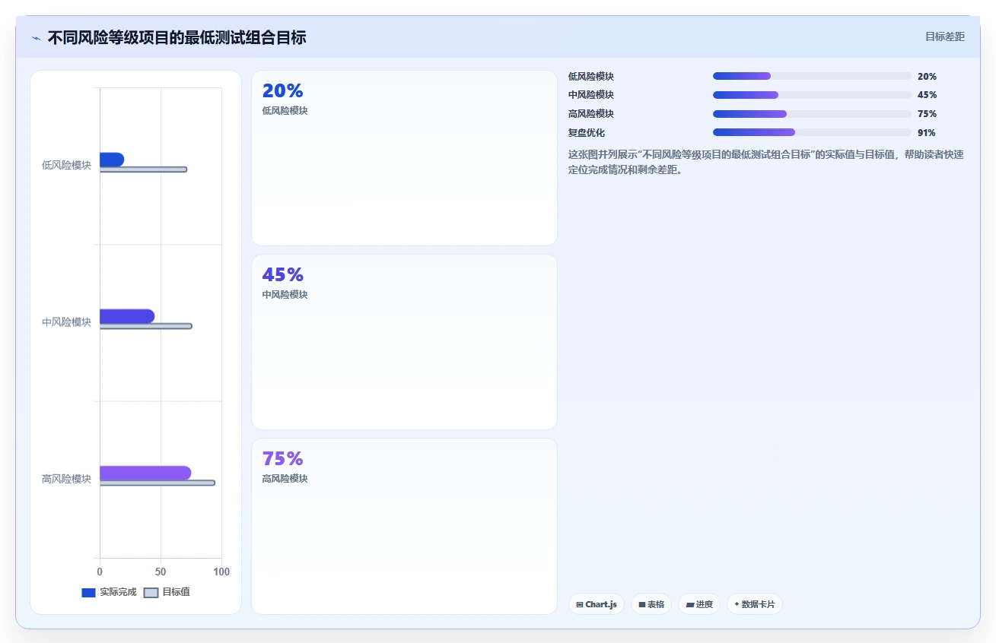Click the 目标差距 label in header

(x=945, y=36)
